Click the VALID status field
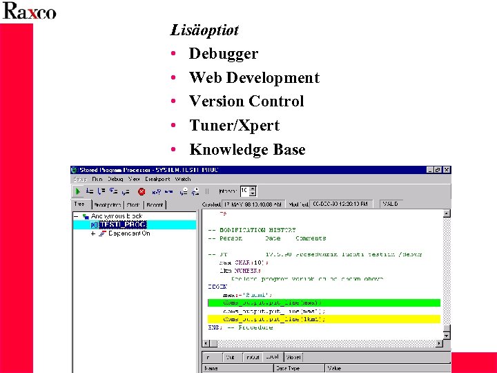This screenshot has width=497, height=373. coord(391,204)
